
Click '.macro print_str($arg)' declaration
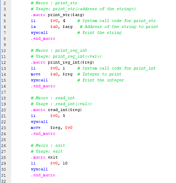[x=57, y=15]
